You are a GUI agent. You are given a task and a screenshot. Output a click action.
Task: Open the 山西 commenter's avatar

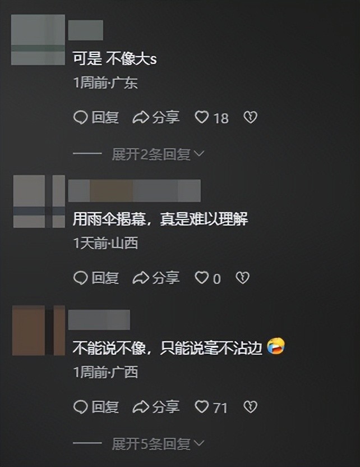pyautogui.click(x=39, y=202)
